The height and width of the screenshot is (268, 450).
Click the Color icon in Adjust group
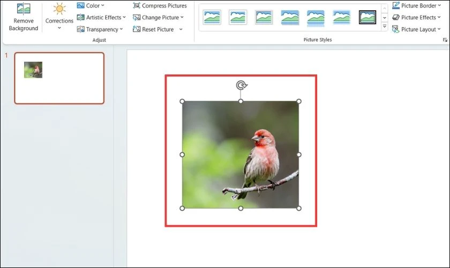[x=81, y=5]
